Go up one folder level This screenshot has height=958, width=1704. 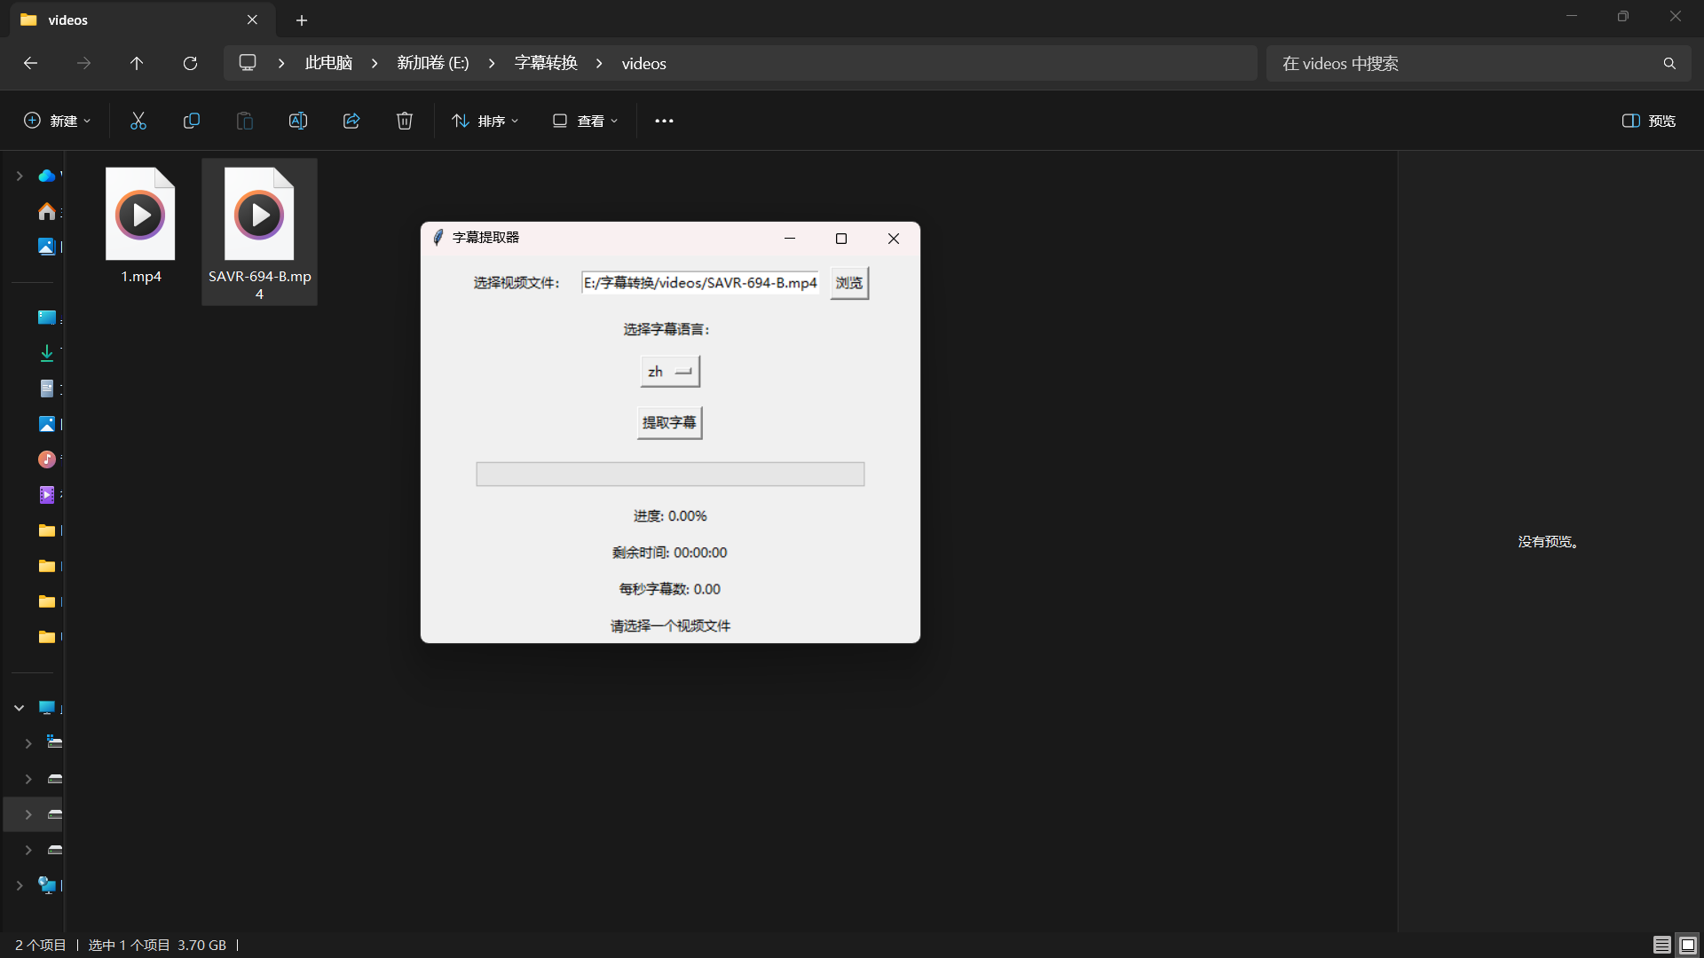pyautogui.click(x=137, y=63)
